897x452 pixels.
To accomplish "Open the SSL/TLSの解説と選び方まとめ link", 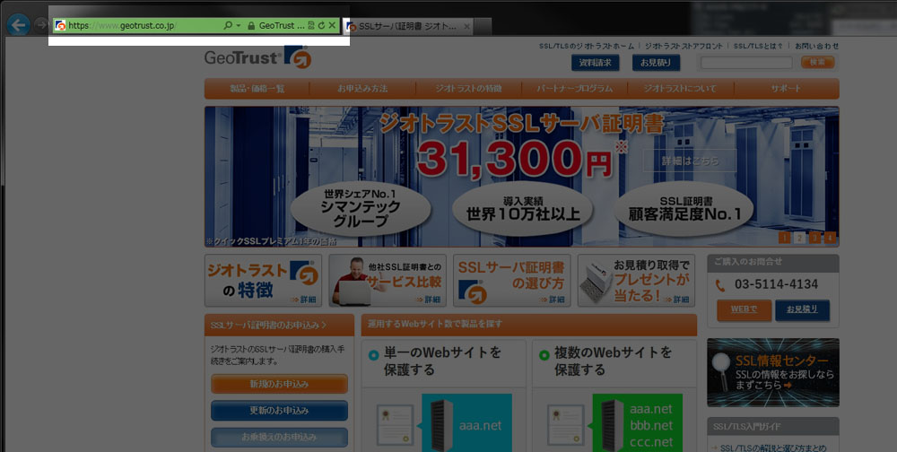I will click(775, 448).
